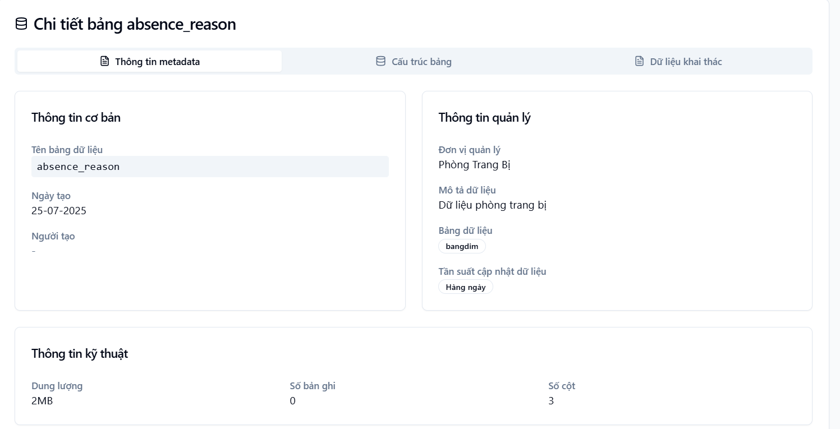The height and width of the screenshot is (429, 840).
Task: Select the Thông tin metadata tab
Action: click(x=149, y=61)
